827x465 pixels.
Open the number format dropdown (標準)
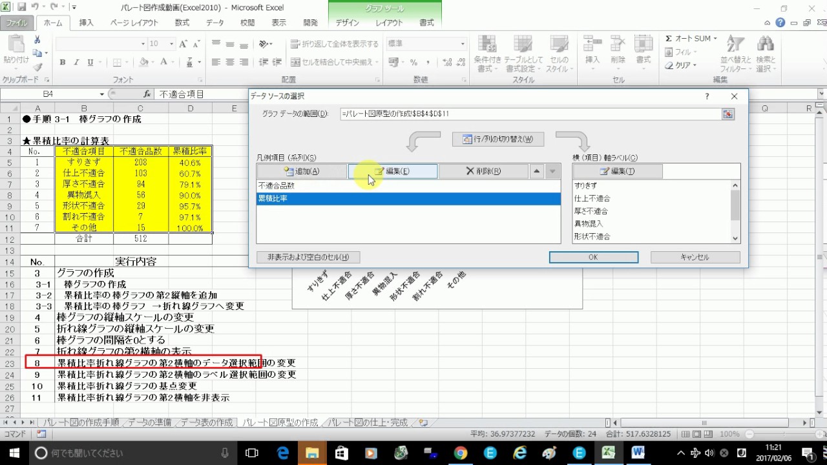point(463,44)
